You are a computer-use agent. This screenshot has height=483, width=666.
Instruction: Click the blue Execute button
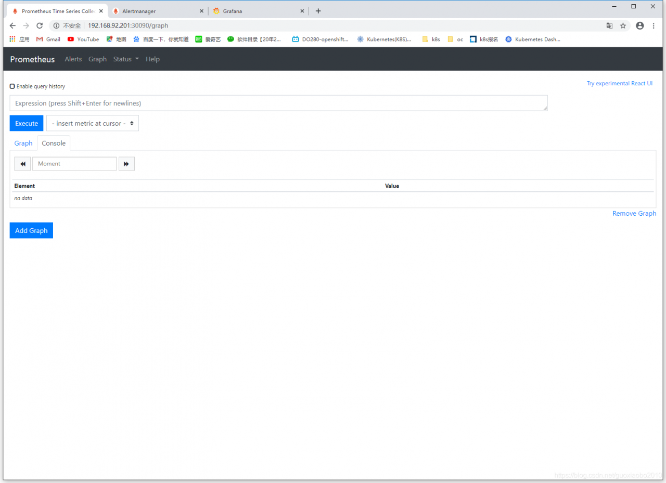[x=27, y=123]
